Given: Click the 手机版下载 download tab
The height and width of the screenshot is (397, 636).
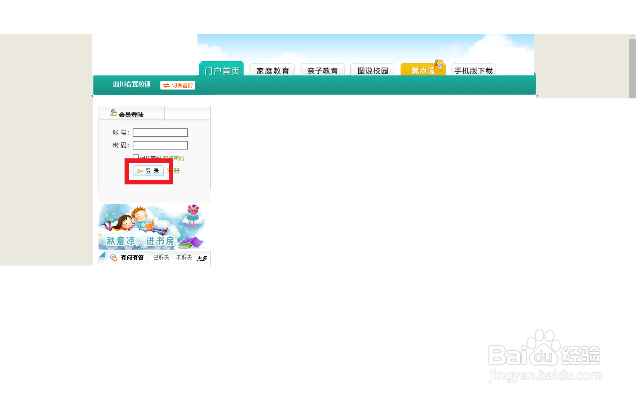Looking at the screenshot, I should (x=473, y=71).
